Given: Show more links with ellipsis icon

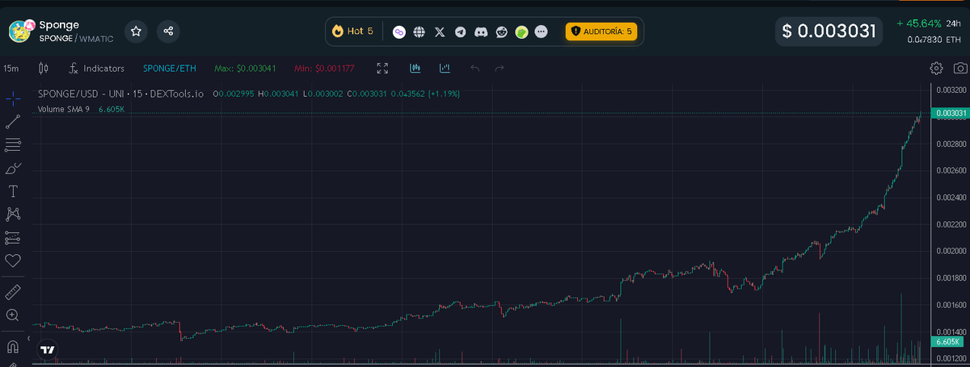Looking at the screenshot, I should pyautogui.click(x=542, y=32).
